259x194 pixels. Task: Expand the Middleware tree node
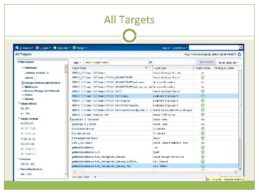click(23, 87)
